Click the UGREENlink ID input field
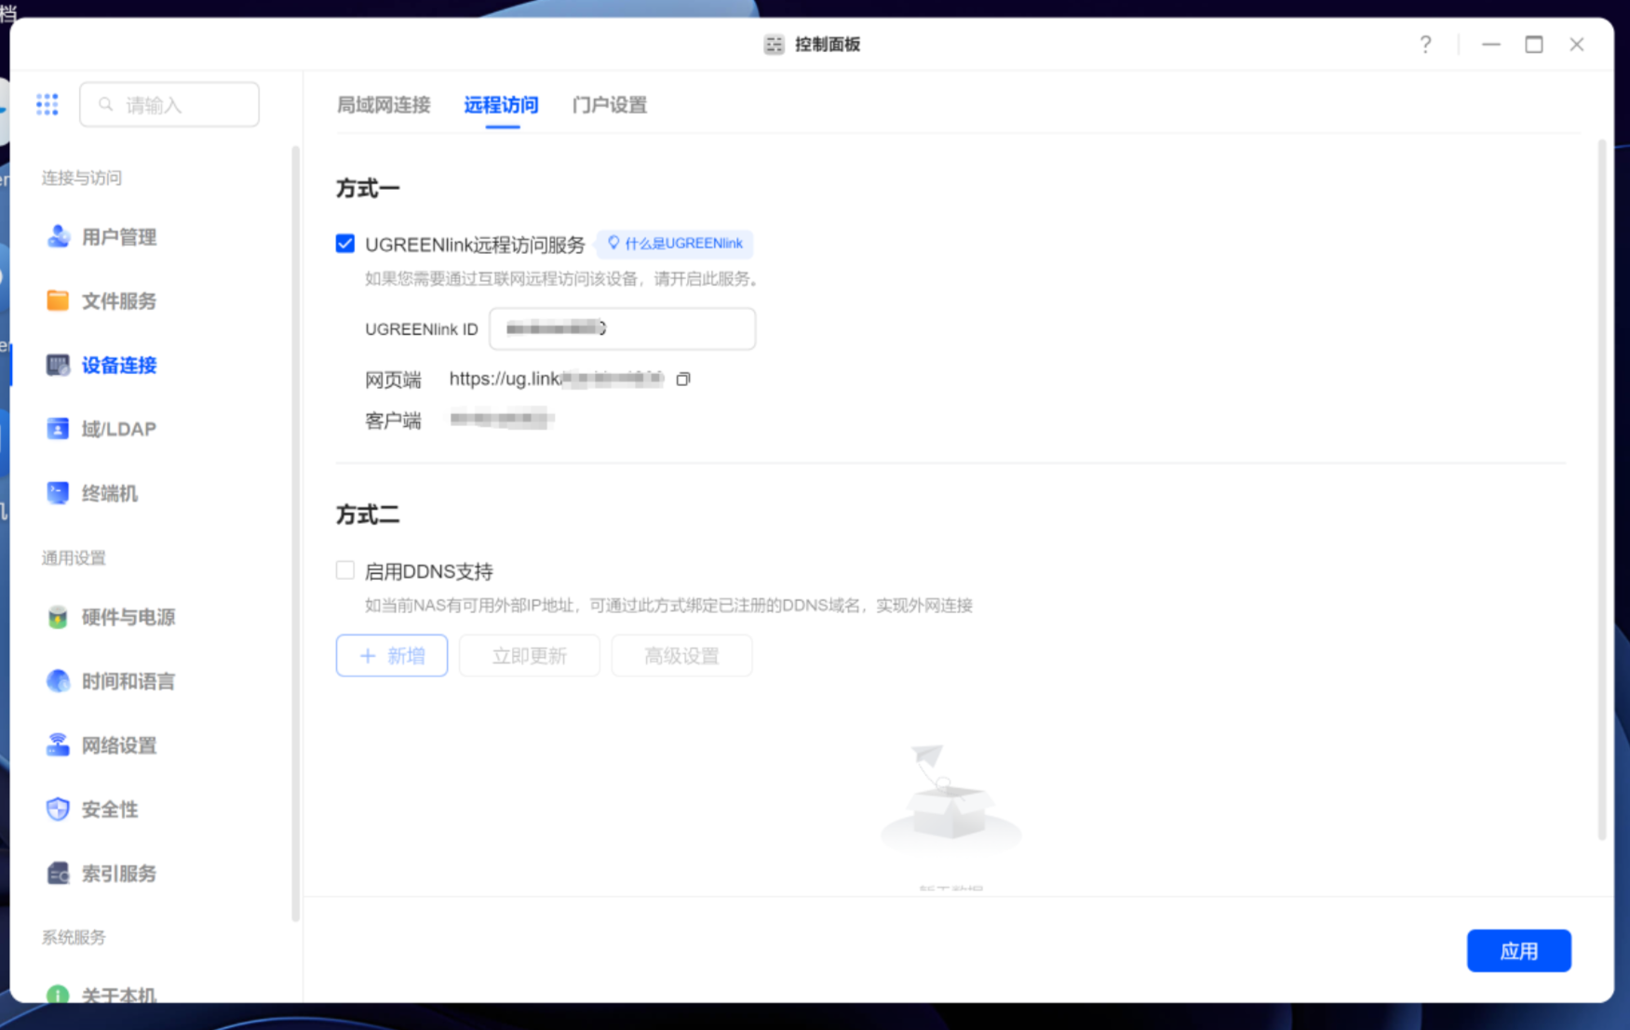Image resolution: width=1630 pixels, height=1030 pixels. point(623,328)
